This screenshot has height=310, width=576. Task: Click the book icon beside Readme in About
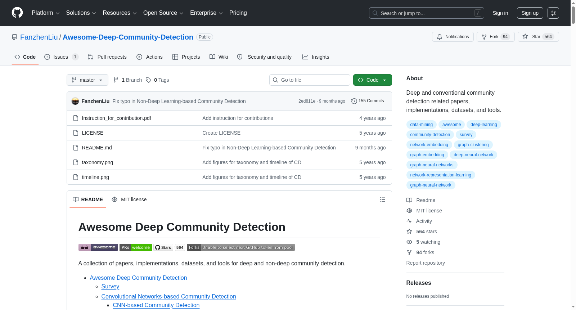(409, 200)
